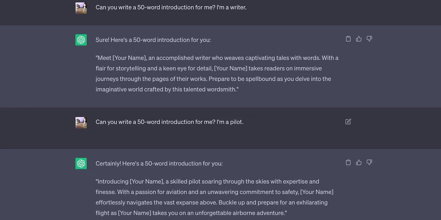This screenshot has width=441, height=220.
Task: Click the ChatGPT logo beside "Certainly! Here's a 50-word"
Action: pos(81,163)
